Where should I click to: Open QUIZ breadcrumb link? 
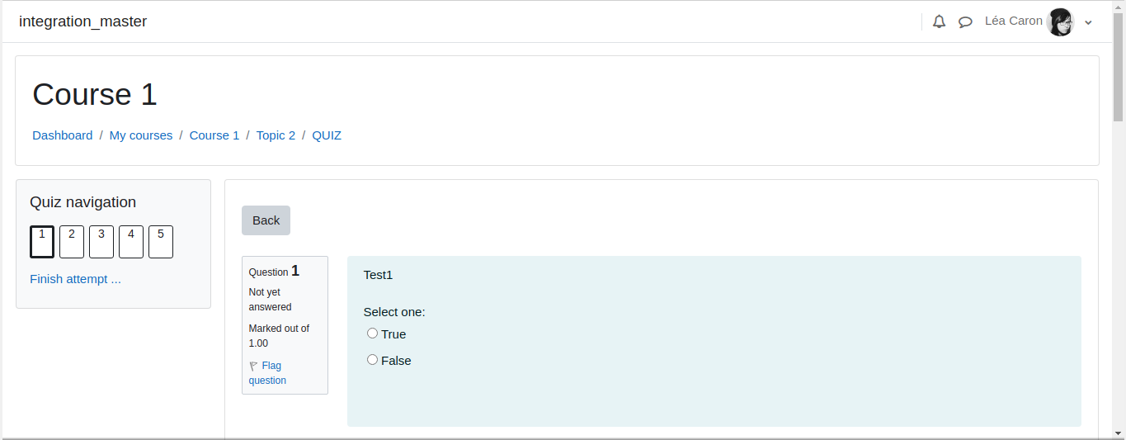[327, 135]
